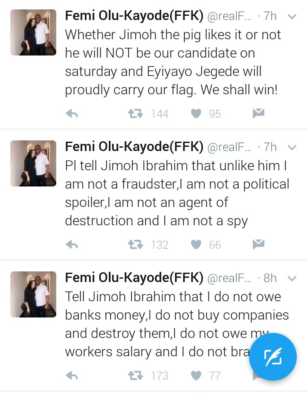
Task: Share the second tweet by message icon
Action: (x=258, y=244)
